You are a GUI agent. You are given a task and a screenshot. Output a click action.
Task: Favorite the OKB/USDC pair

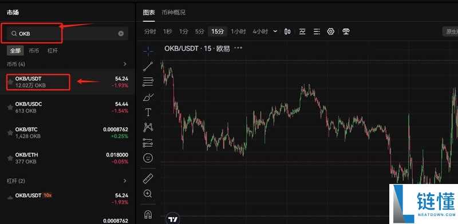[10, 107]
